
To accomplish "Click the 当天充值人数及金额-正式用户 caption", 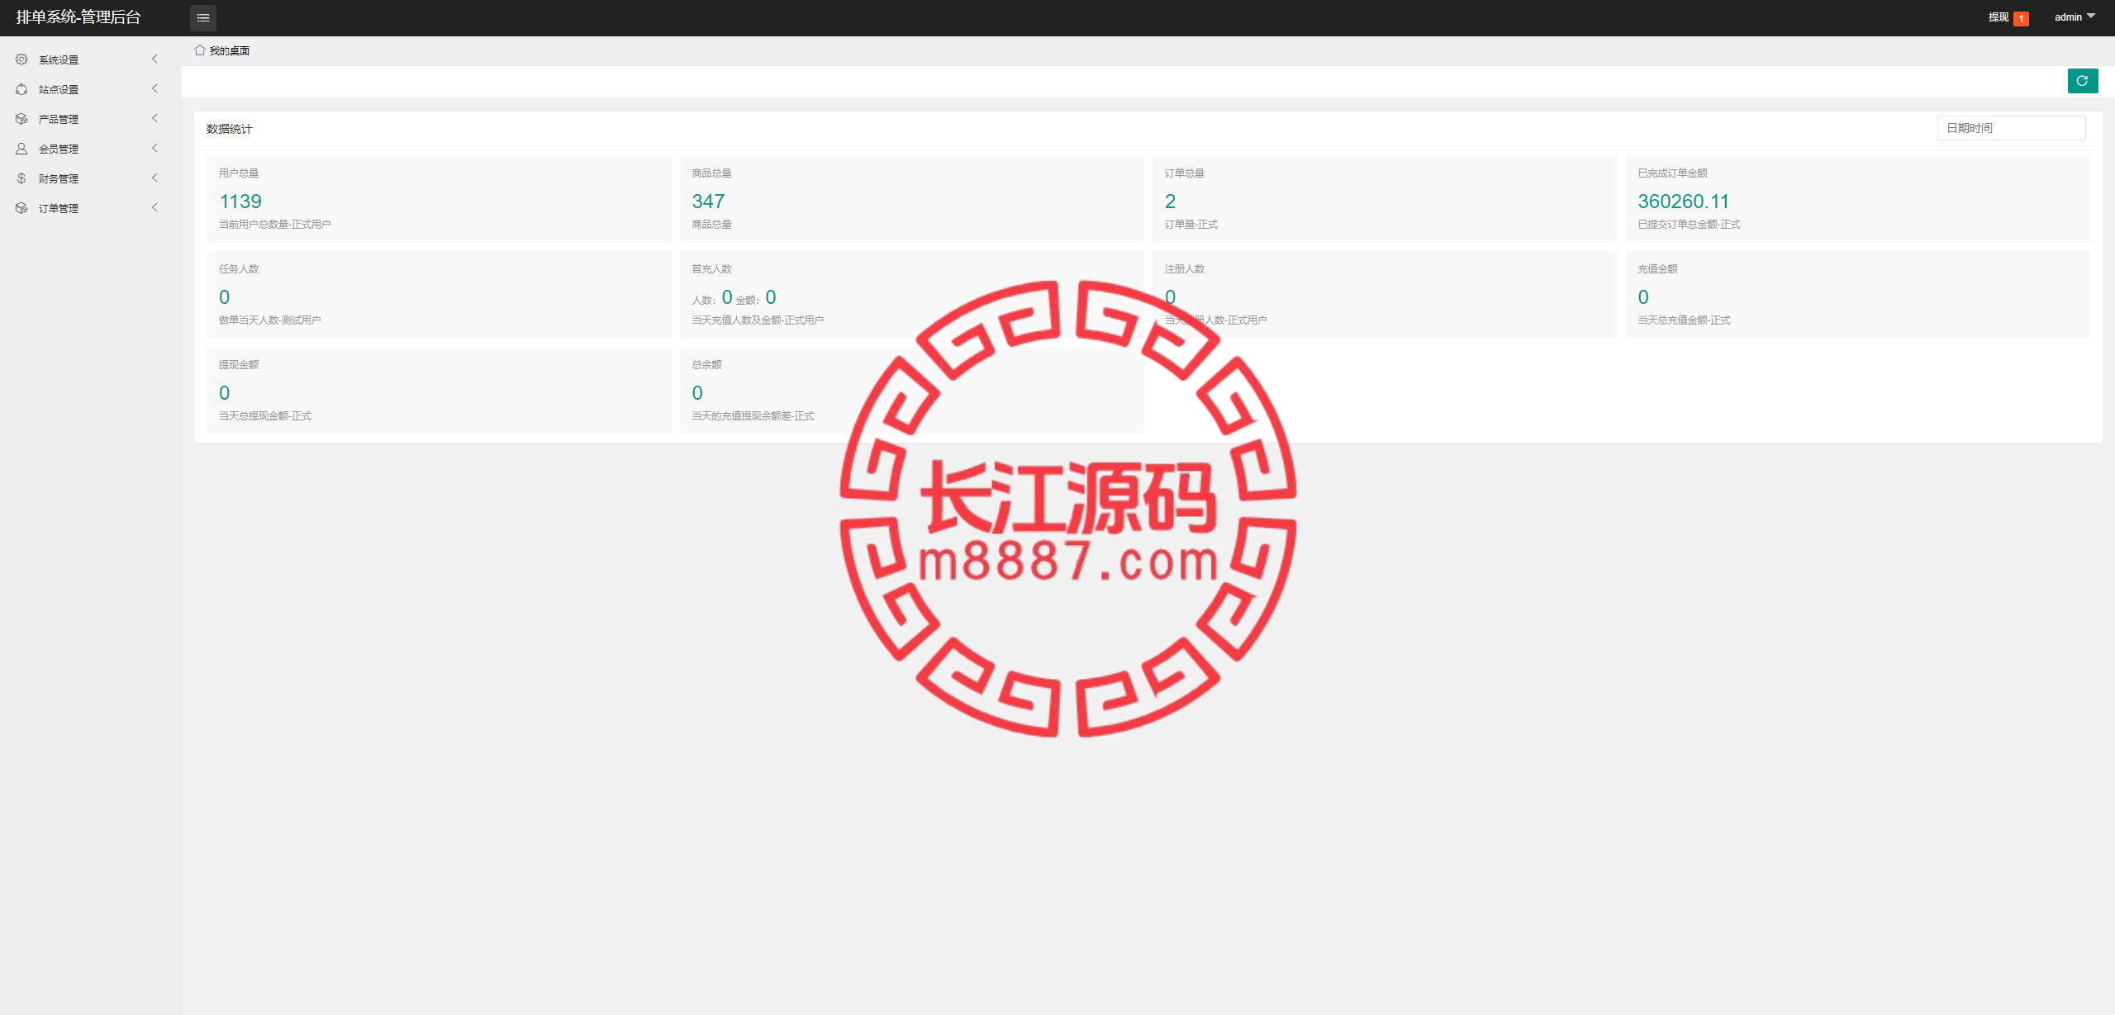I will click(x=758, y=320).
